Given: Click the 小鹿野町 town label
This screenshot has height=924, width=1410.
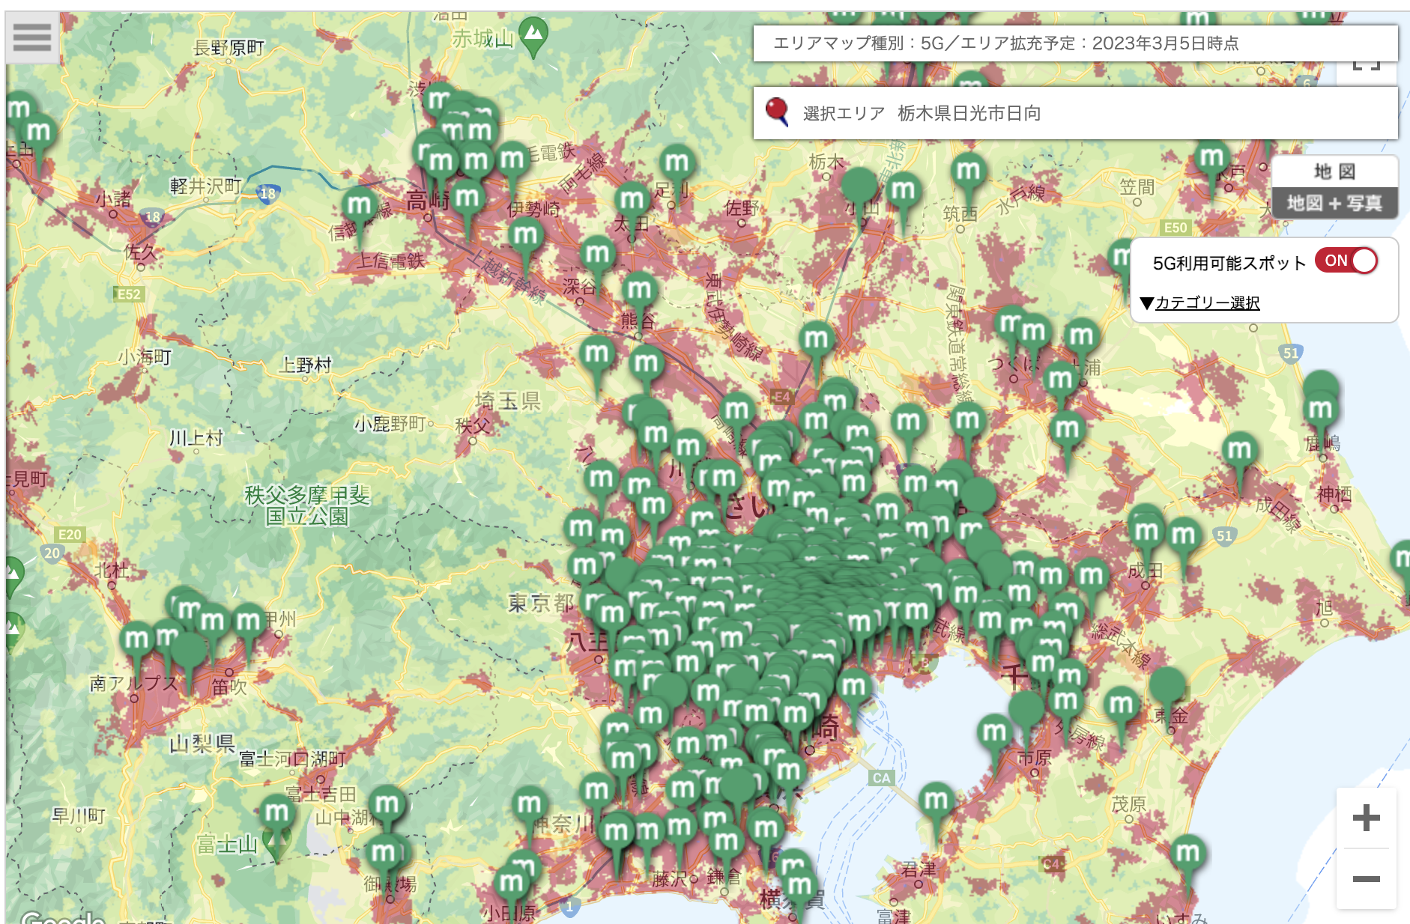Looking at the screenshot, I should (390, 424).
